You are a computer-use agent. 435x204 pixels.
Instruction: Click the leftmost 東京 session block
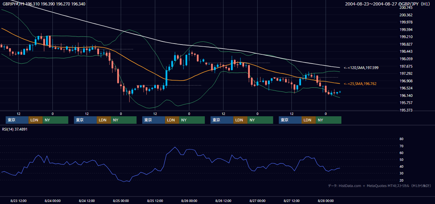(x=17, y=120)
